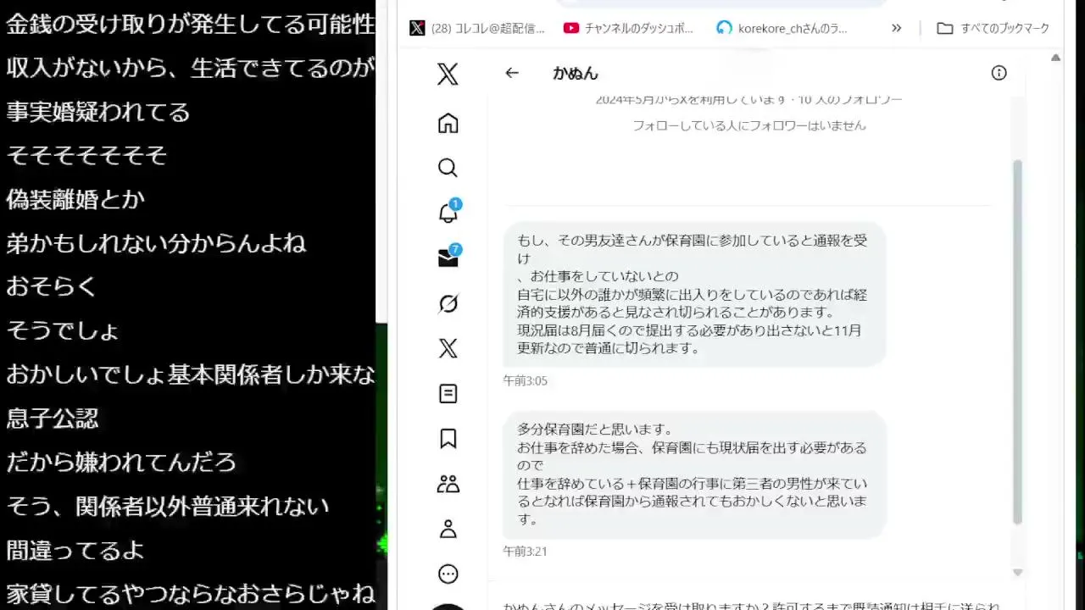Screen dimensions: 1085x610
Task: Open the コレコレ@超配信 bookmark
Action: click(x=477, y=28)
